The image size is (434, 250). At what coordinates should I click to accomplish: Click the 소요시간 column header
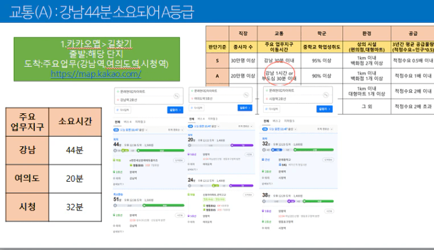click(x=75, y=122)
